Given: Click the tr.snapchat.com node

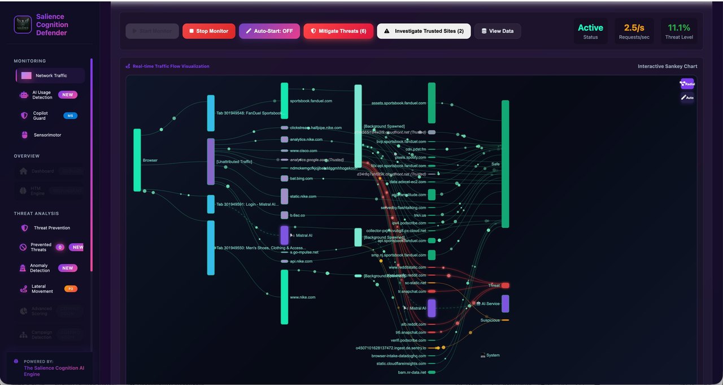Looking at the screenshot, I should pos(432,291).
